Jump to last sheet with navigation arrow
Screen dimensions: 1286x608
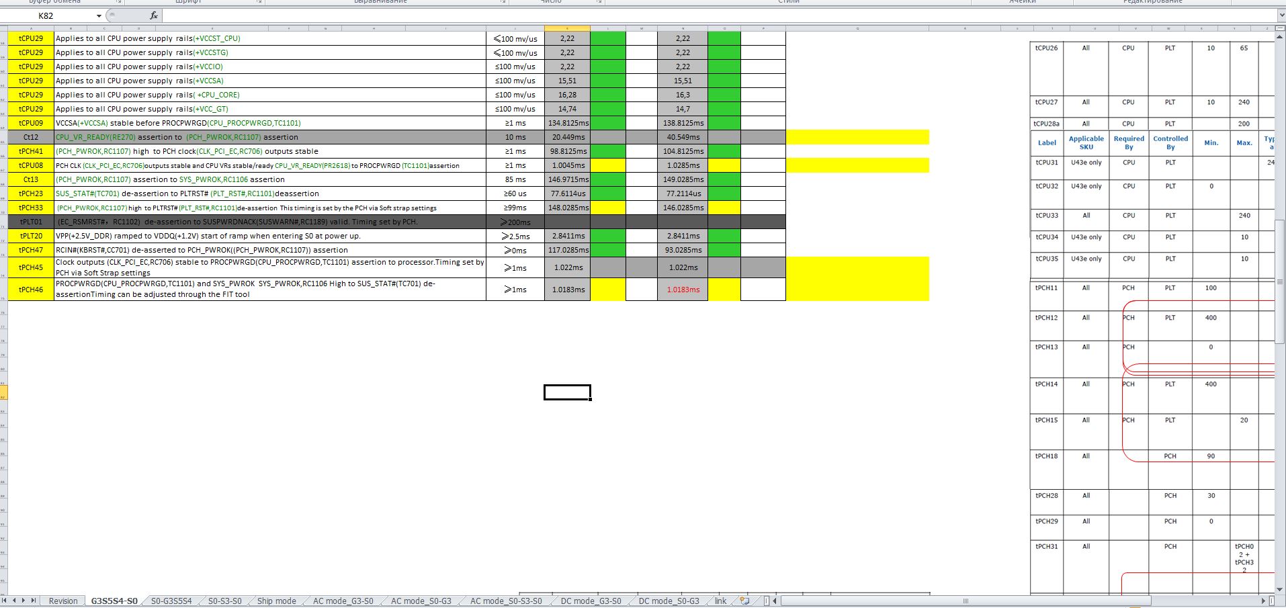[x=33, y=601]
